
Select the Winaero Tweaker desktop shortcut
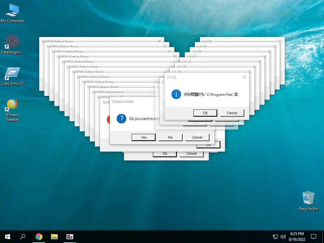(12, 110)
